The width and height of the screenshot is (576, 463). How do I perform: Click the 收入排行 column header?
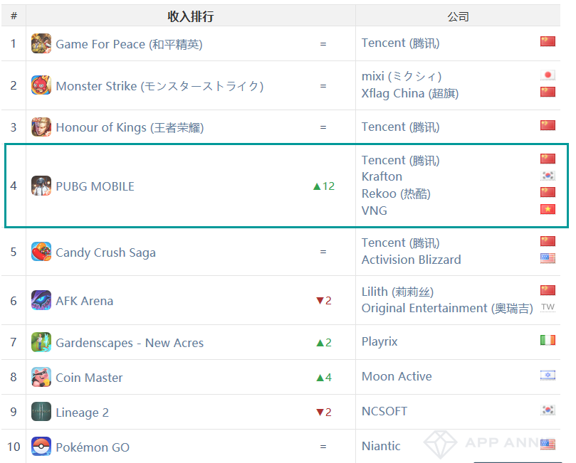point(190,16)
